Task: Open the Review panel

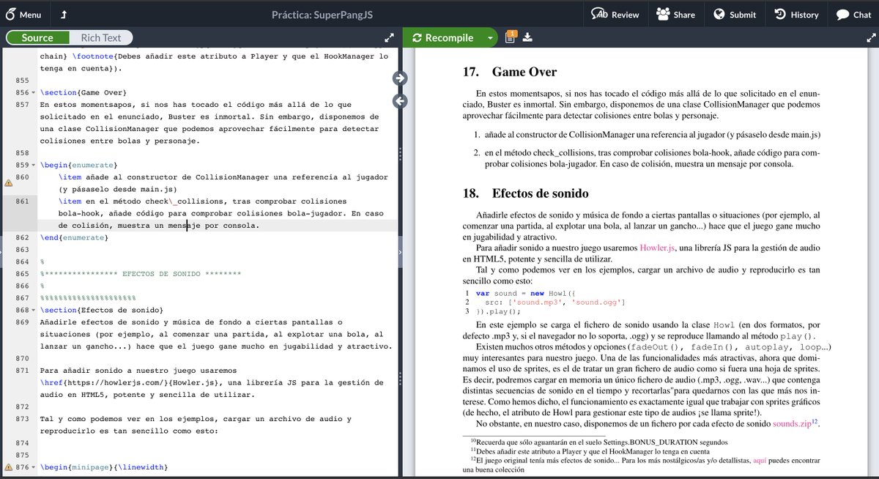Action: click(615, 15)
